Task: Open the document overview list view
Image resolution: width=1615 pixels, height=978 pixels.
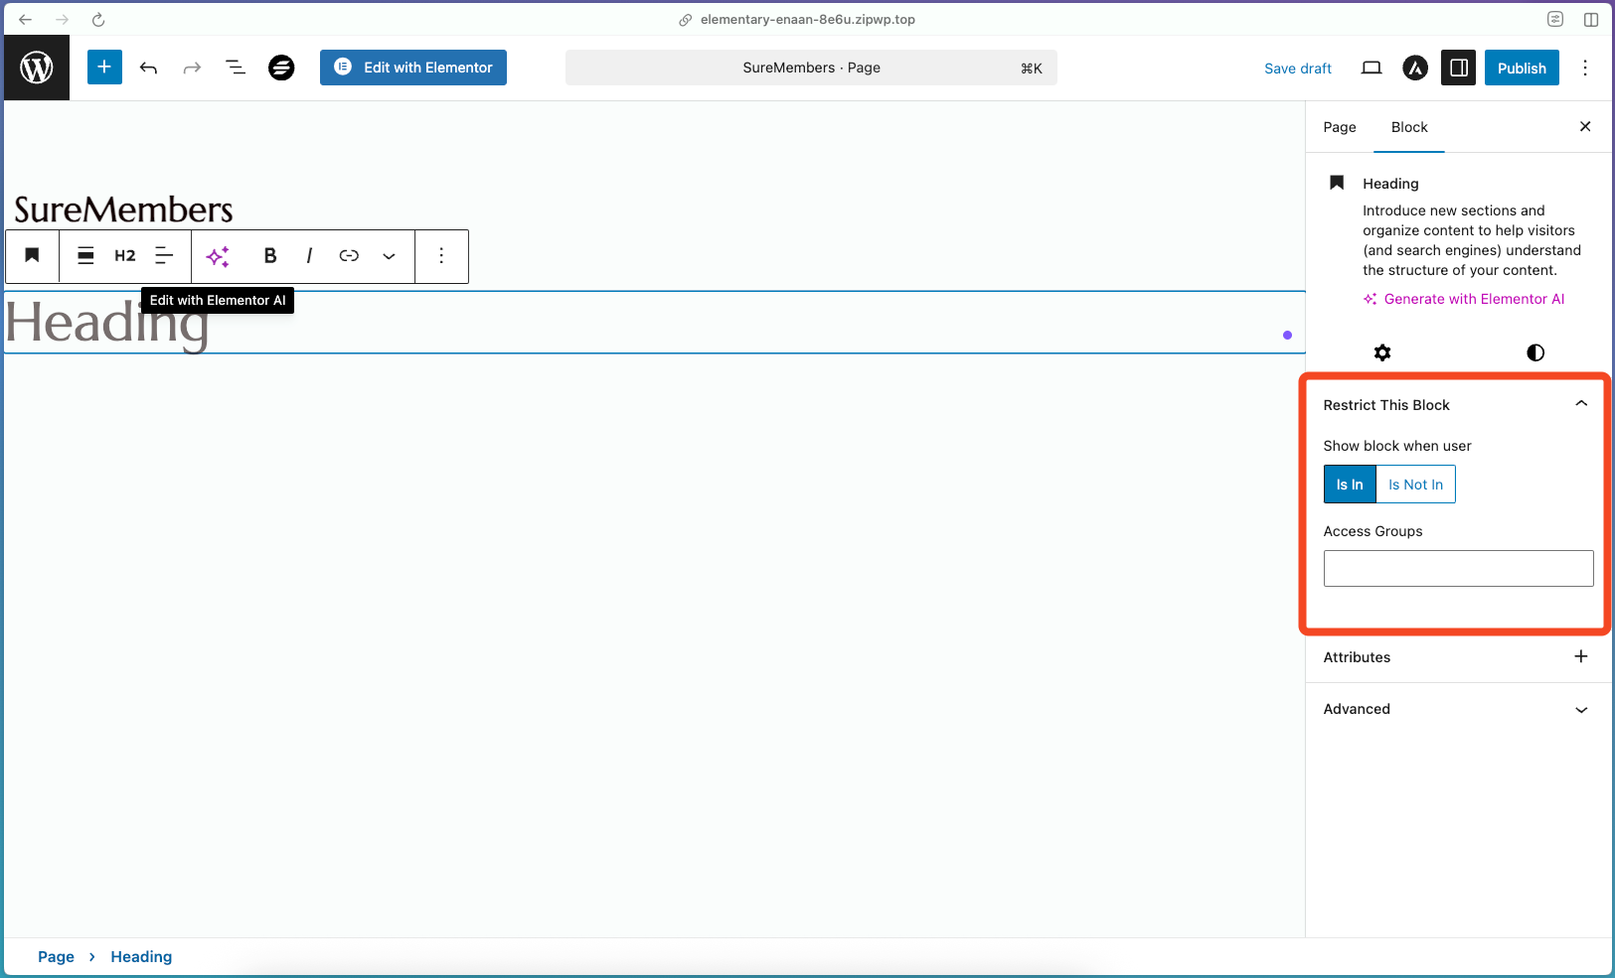Action: pos(236,68)
